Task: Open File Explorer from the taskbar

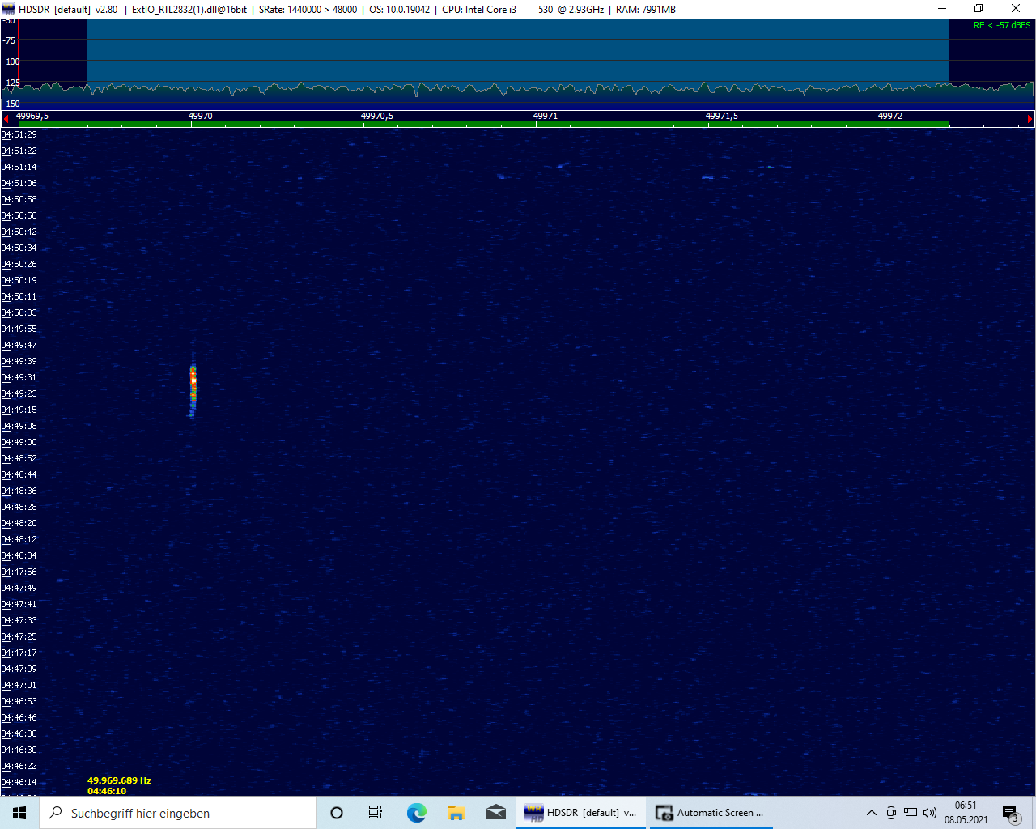Action: click(x=456, y=813)
